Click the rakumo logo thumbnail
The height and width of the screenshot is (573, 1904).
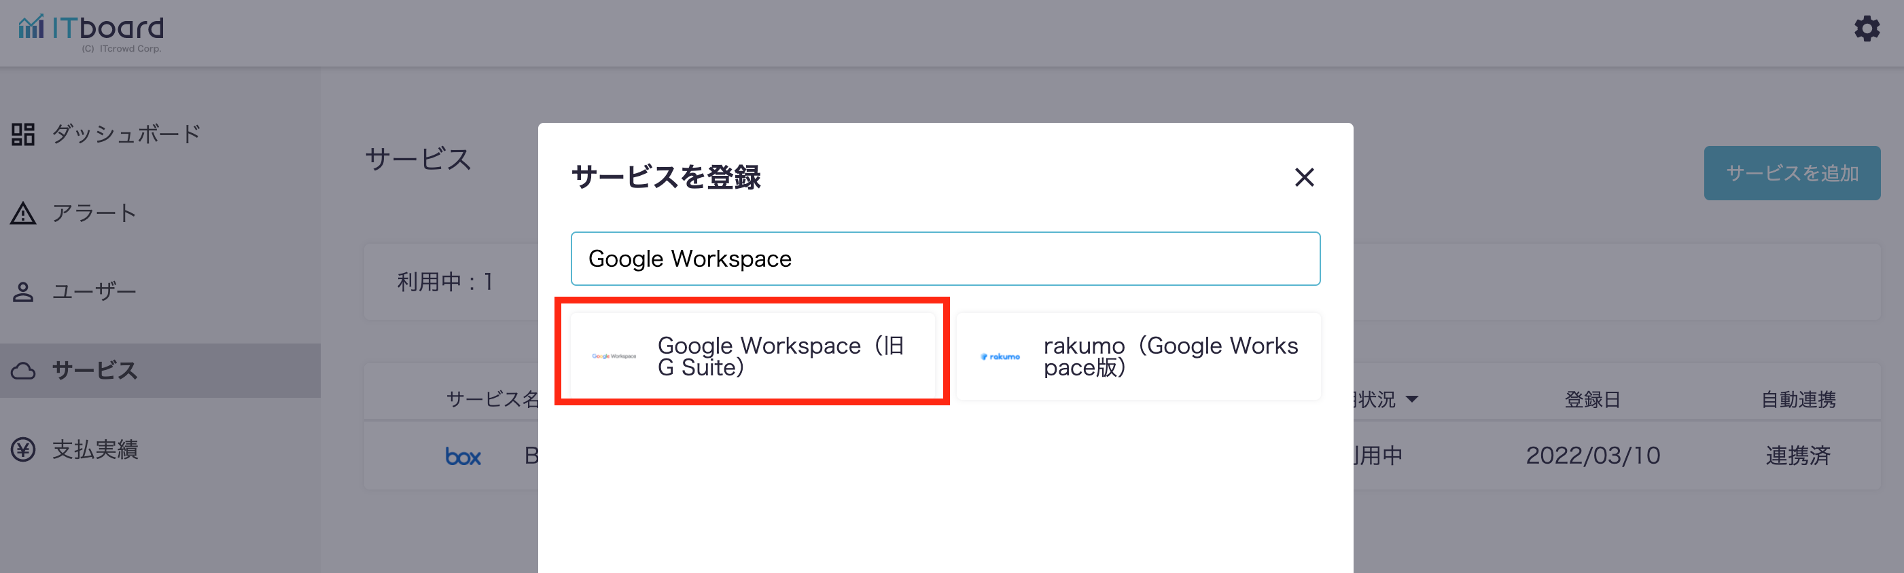click(1000, 356)
